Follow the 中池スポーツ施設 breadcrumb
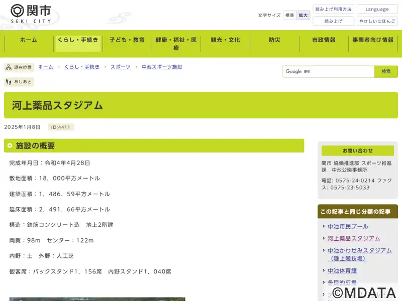Viewport: 402px width, 301px height. click(x=162, y=67)
